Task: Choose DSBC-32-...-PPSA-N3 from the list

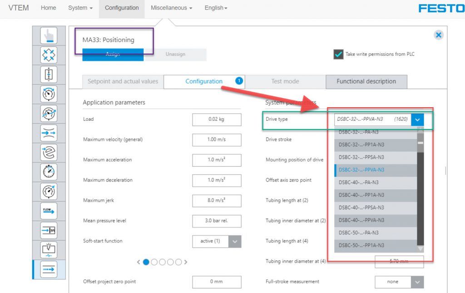Action: [376, 157]
